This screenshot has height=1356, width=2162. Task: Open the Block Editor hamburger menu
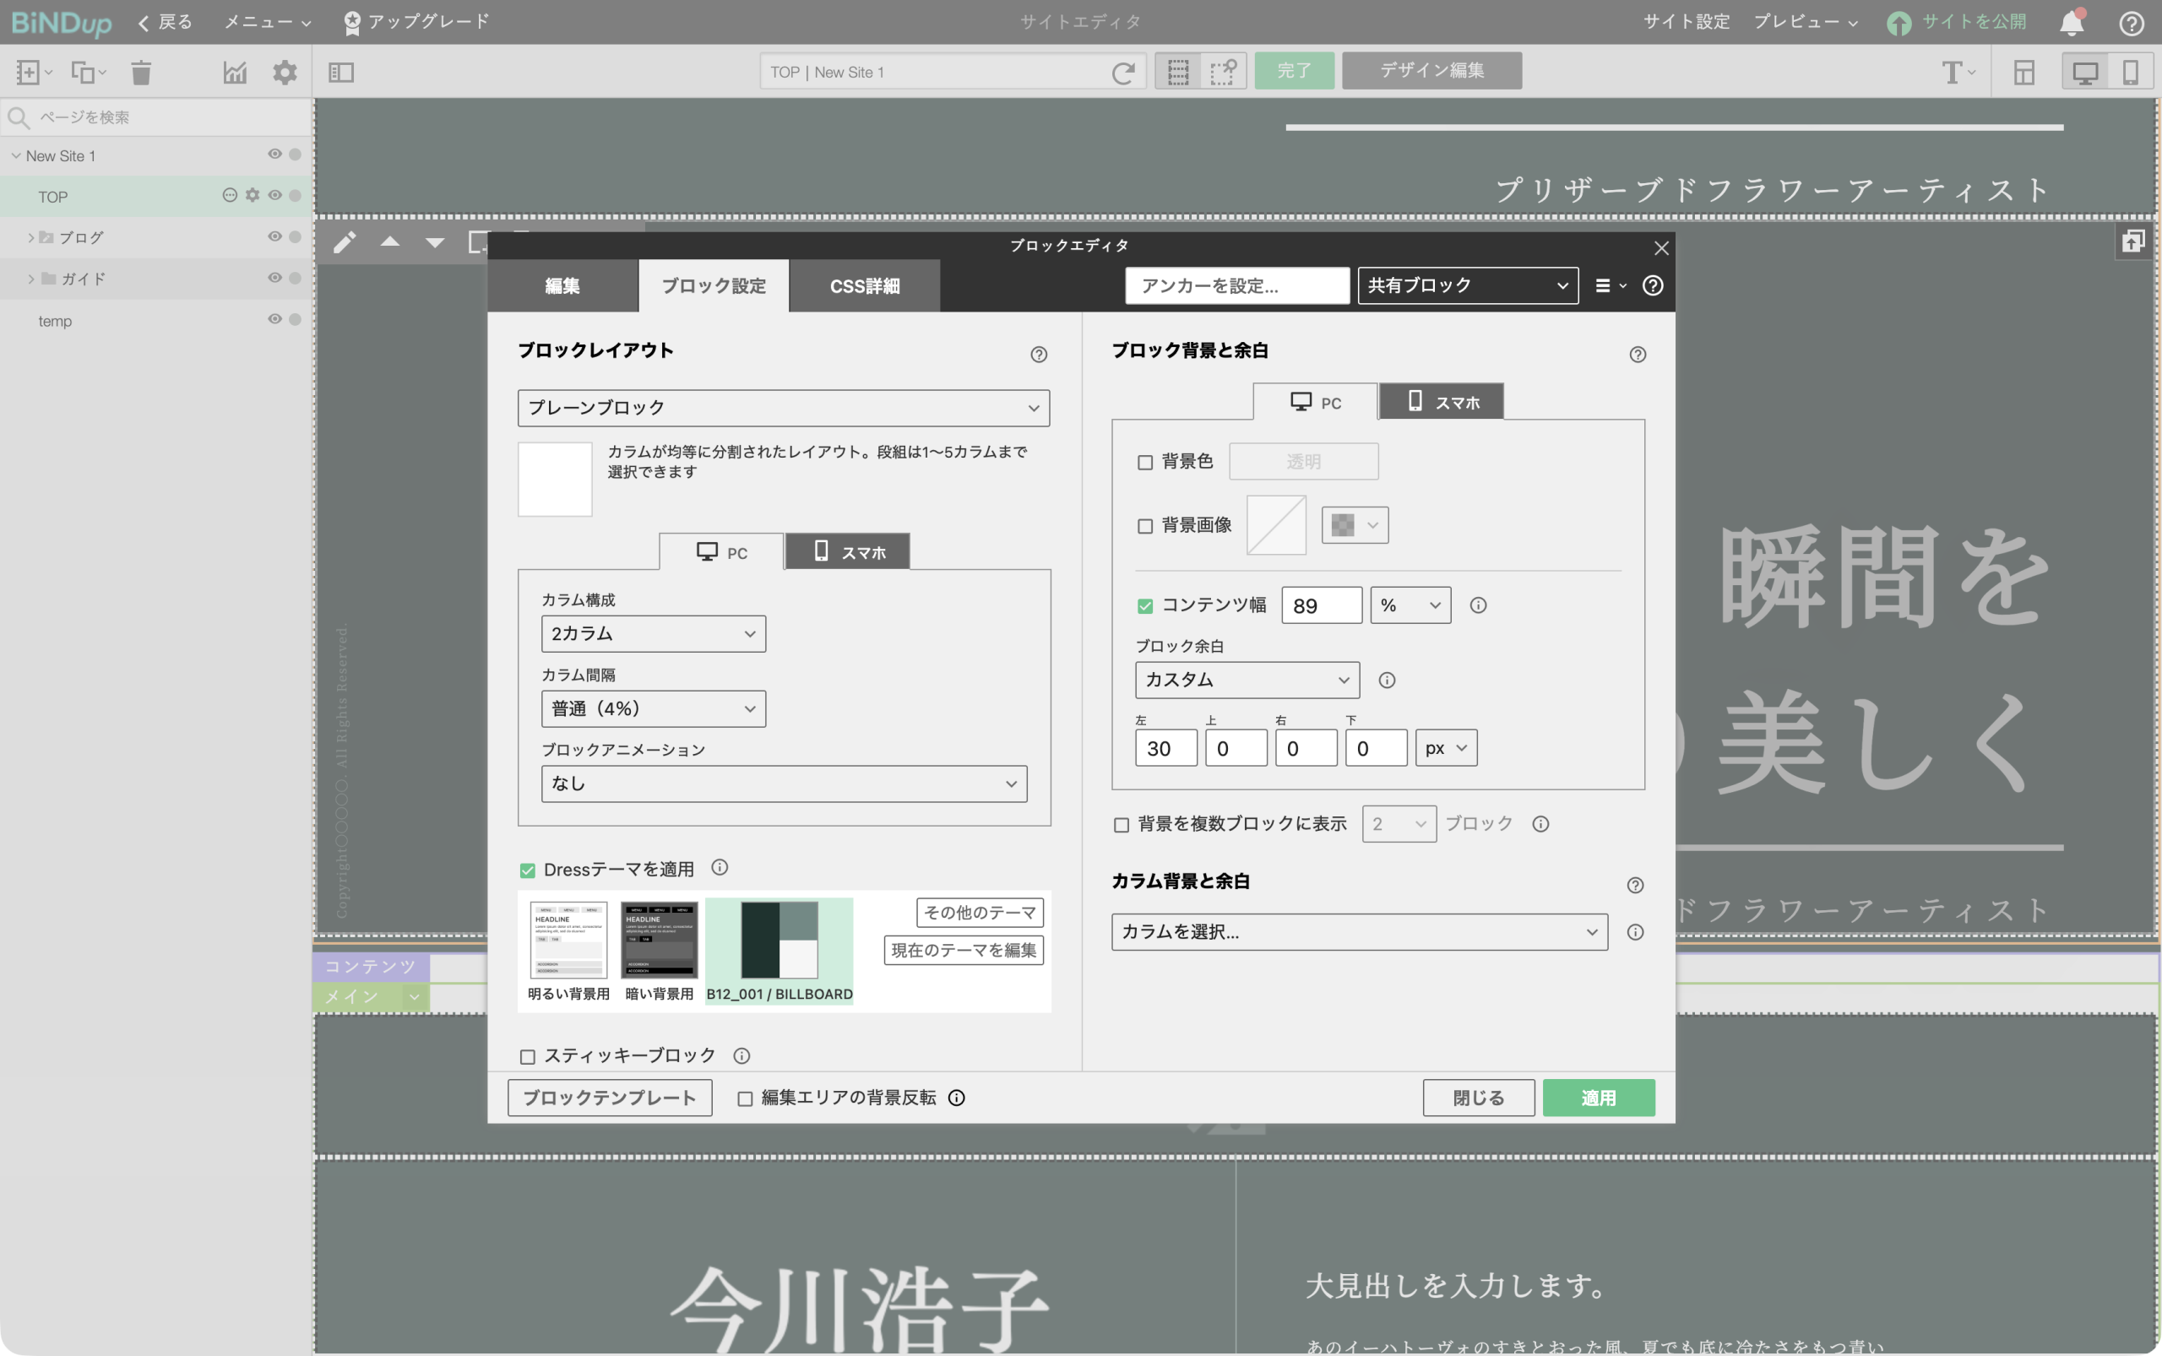[1611, 285]
